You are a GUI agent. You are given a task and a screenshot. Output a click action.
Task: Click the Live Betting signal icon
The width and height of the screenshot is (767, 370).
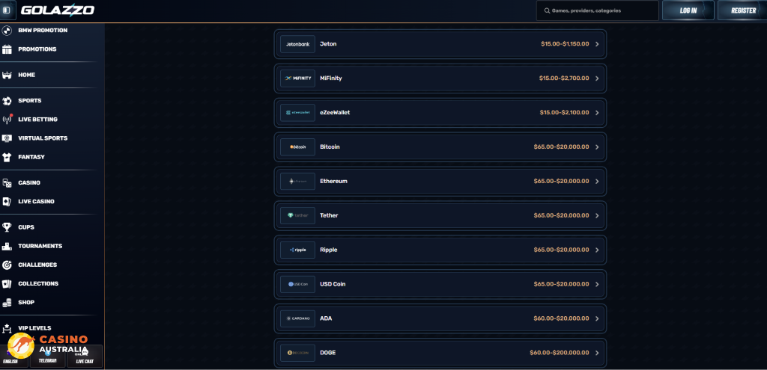(7, 120)
